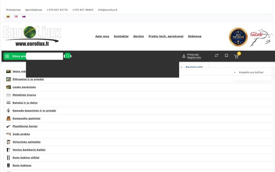This screenshot has width=275, height=172.
Task: Email info@euroliux.lt
Action: 107,10
